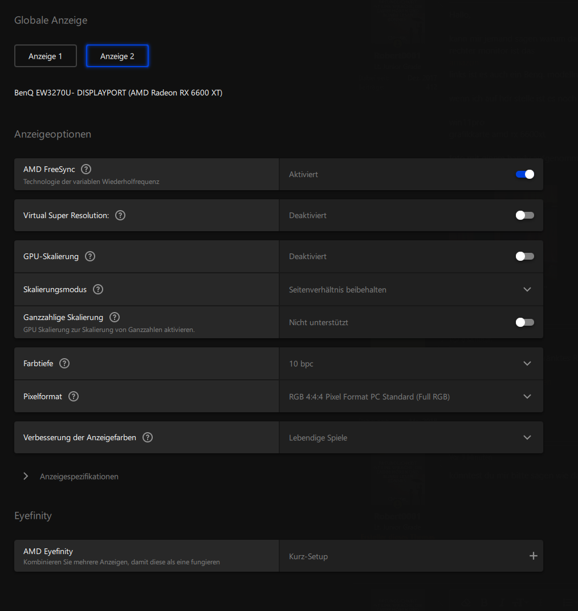Turn on GPU-Skalierung toggle
The width and height of the screenshot is (578, 611).
[524, 256]
